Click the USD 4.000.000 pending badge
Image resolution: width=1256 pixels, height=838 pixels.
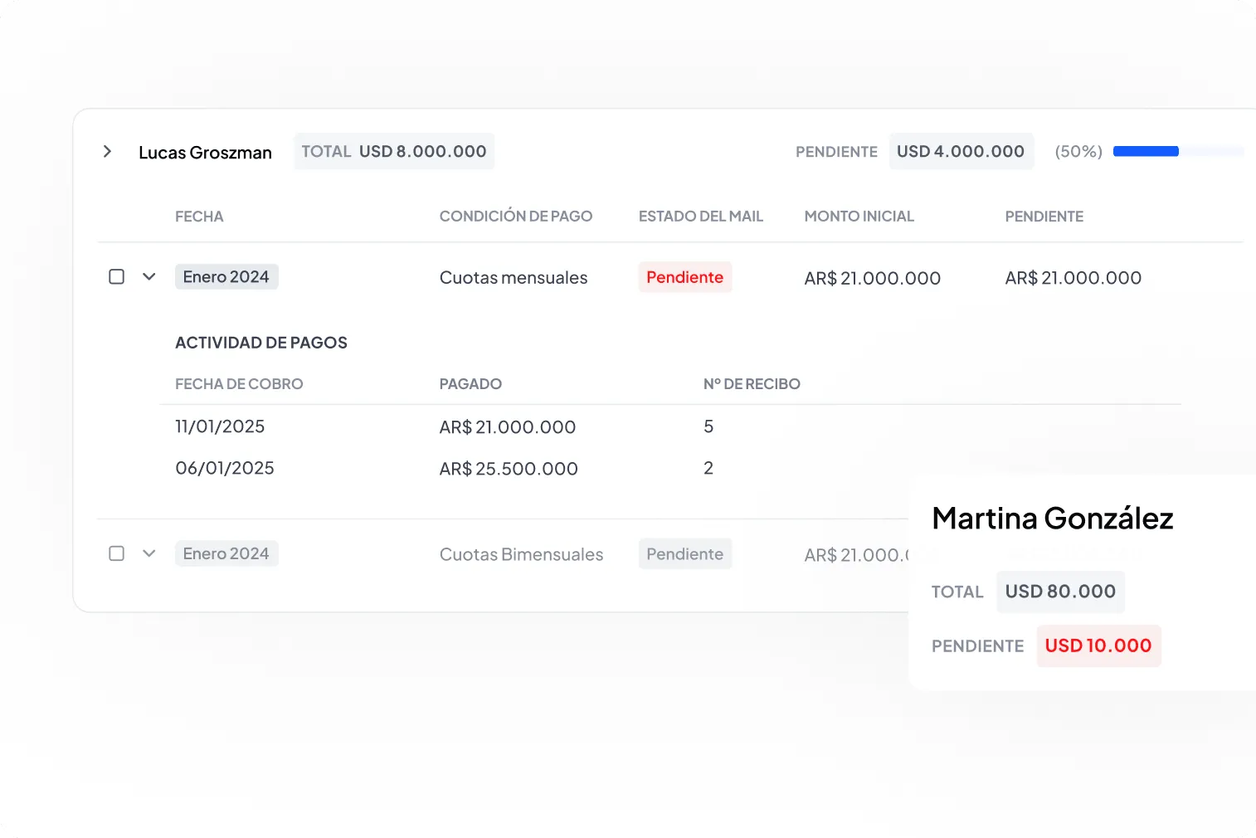[961, 151]
